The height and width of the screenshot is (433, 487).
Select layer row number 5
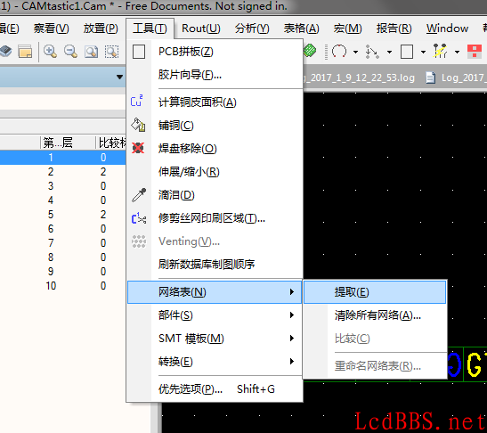(x=62, y=215)
